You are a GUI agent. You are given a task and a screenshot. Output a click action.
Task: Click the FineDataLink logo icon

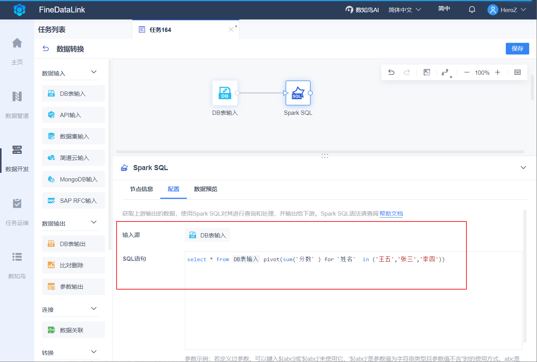tap(19, 10)
